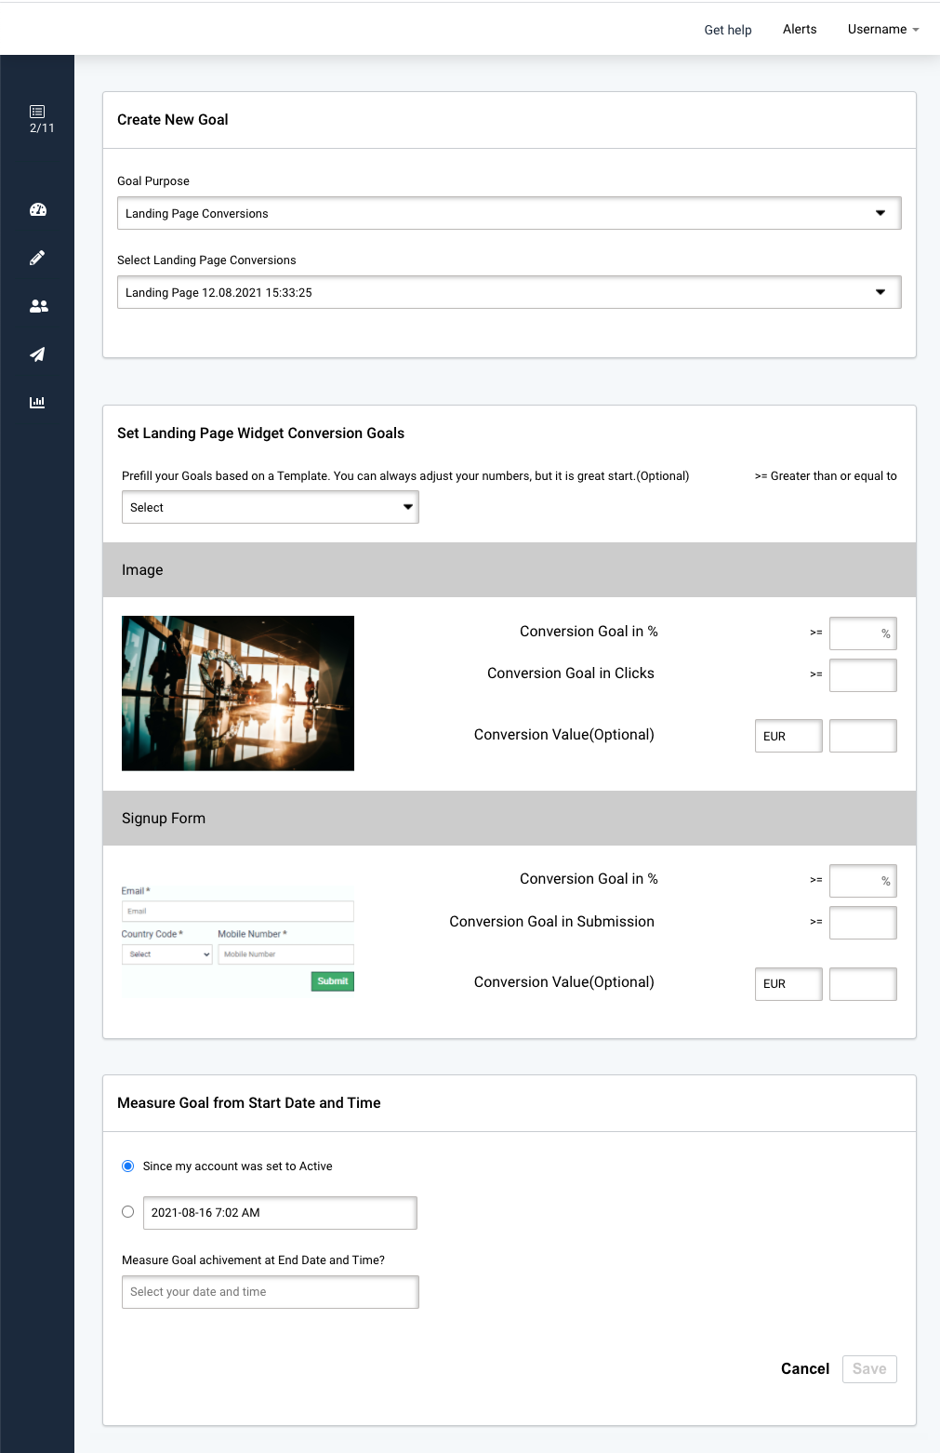Click Get help in the top bar

[728, 30]
